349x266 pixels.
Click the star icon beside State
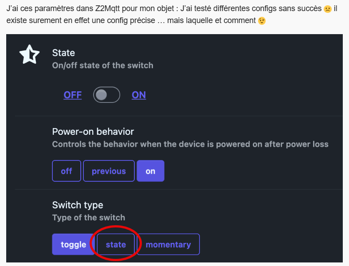29,55
